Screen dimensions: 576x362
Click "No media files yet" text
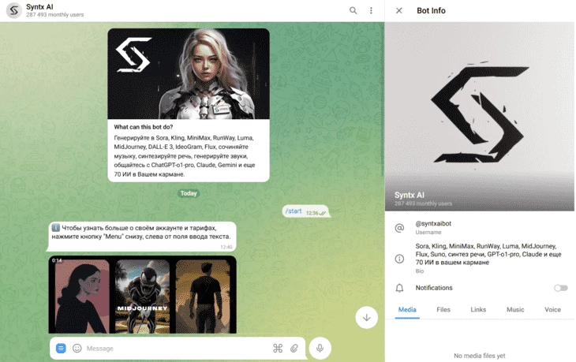(480, 356)
